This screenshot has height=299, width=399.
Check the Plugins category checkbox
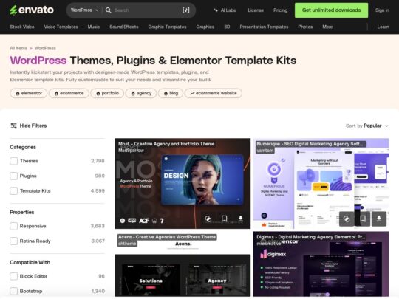pos(14,176)
